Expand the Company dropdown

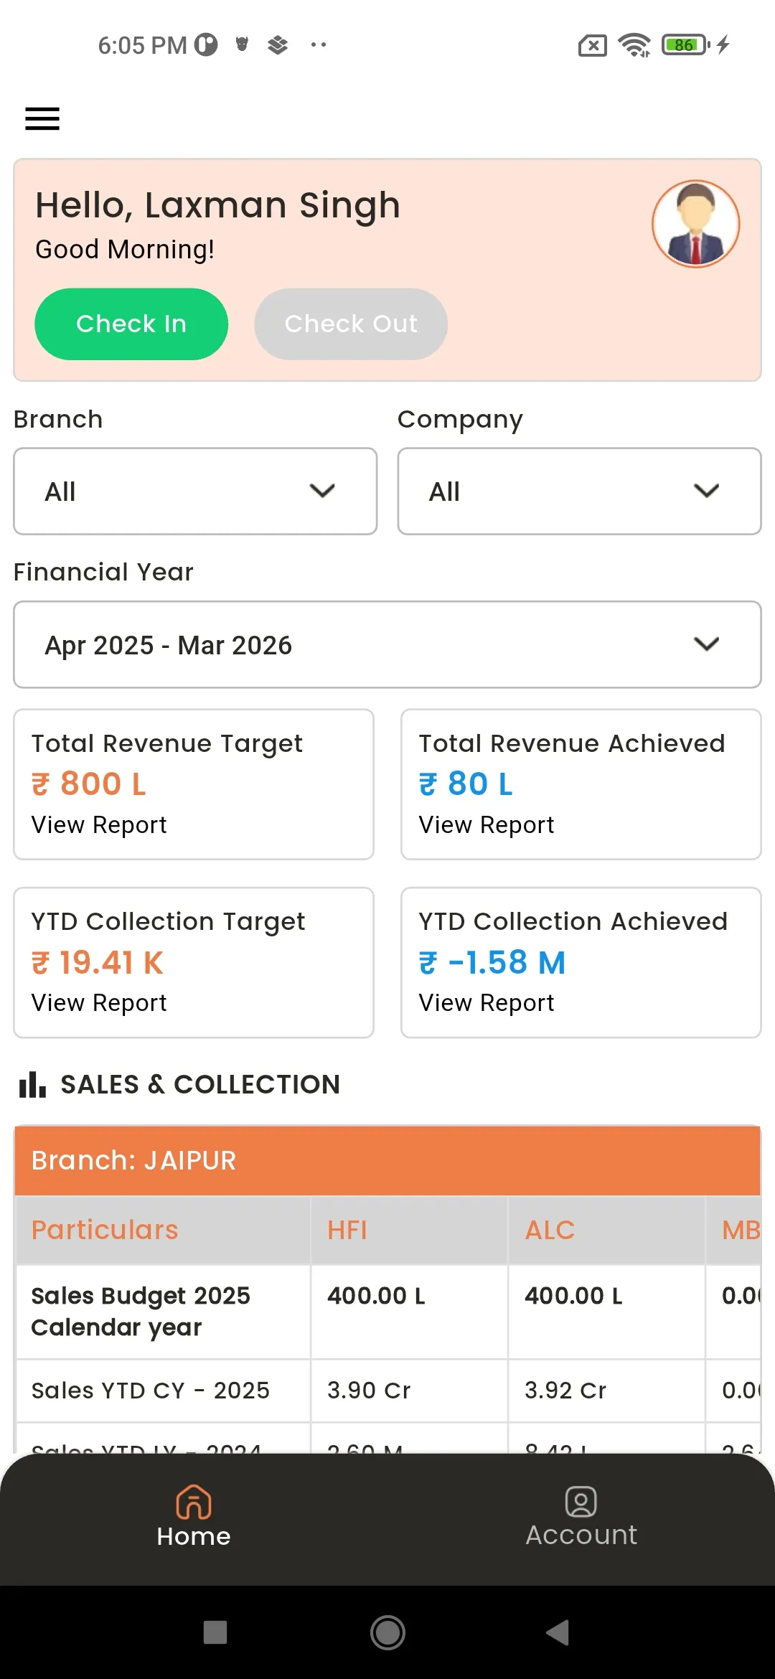click(x=579, y=492)
